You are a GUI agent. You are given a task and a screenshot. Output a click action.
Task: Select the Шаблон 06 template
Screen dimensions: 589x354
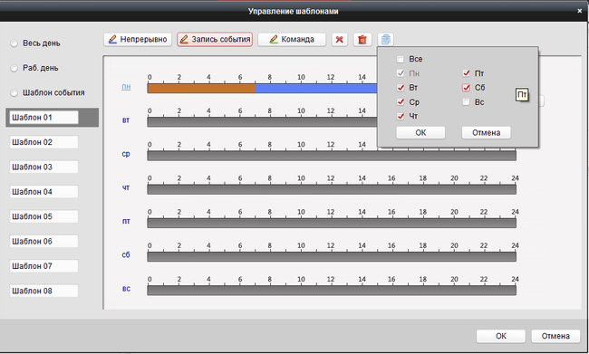pos(44,242)
